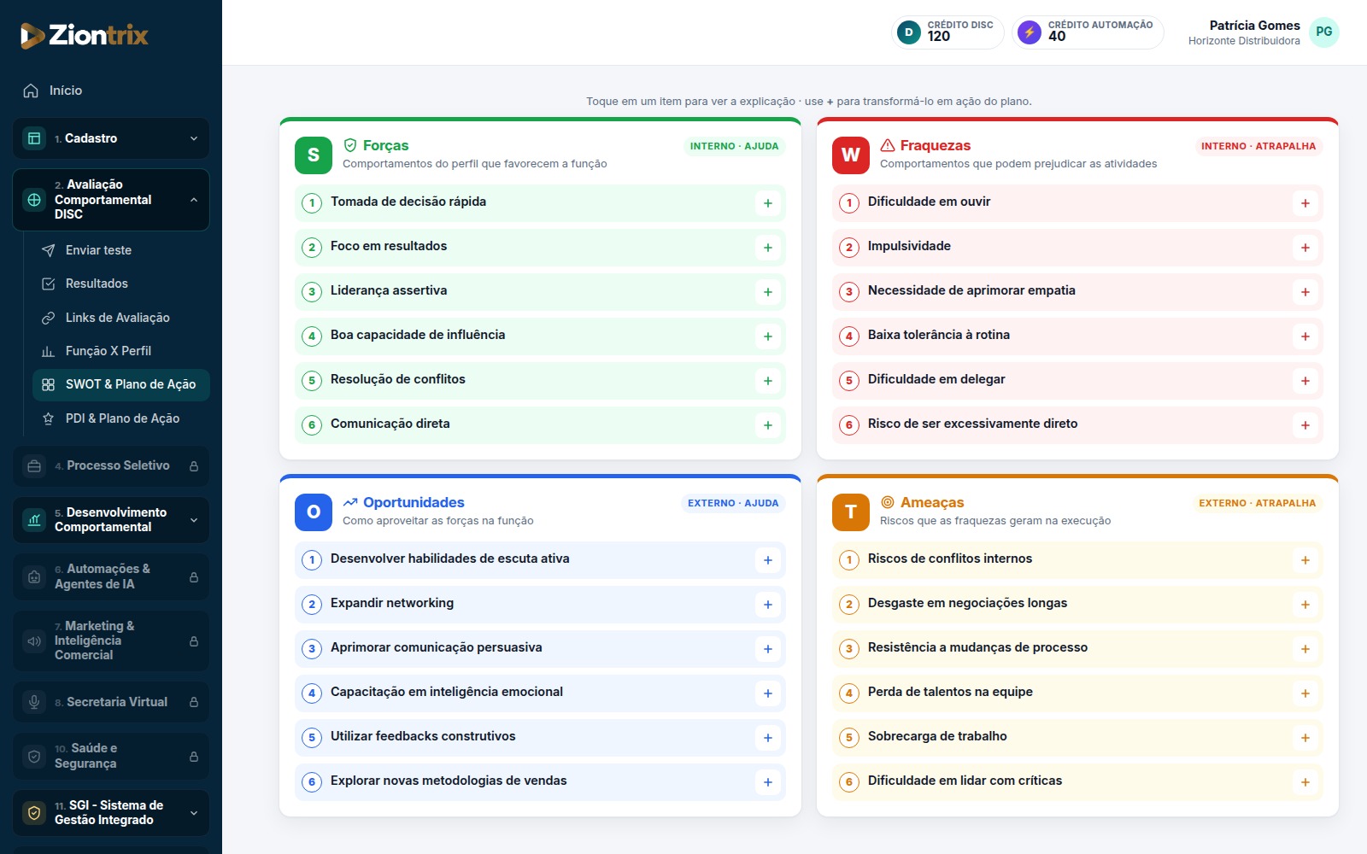Click plus icon for 'Liderança assertiva'

point(768,292)
